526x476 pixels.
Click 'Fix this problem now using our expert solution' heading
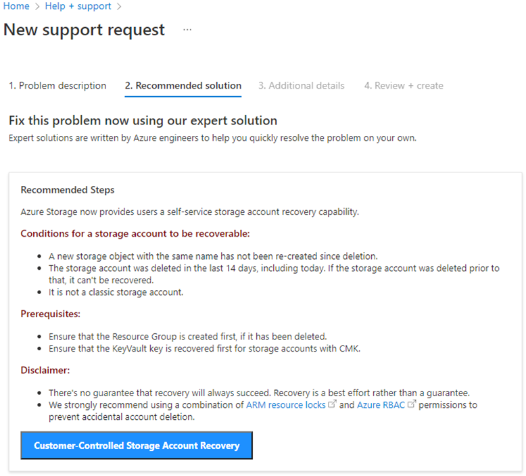pos(143,121)
